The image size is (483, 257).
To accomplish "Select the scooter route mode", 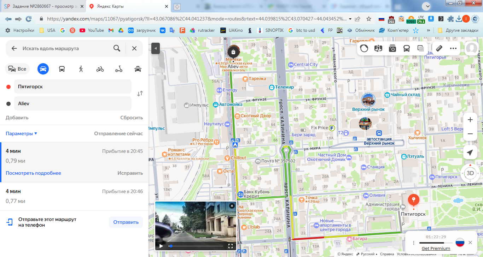I will [119, 69].
